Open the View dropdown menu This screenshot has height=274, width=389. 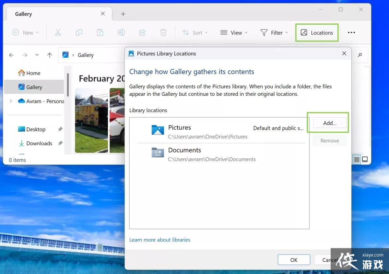234,32
